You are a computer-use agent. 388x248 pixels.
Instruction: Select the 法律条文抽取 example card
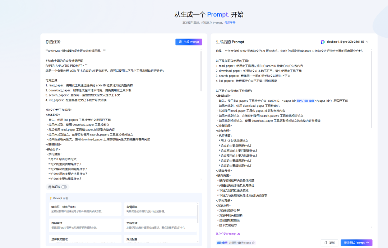85,239
